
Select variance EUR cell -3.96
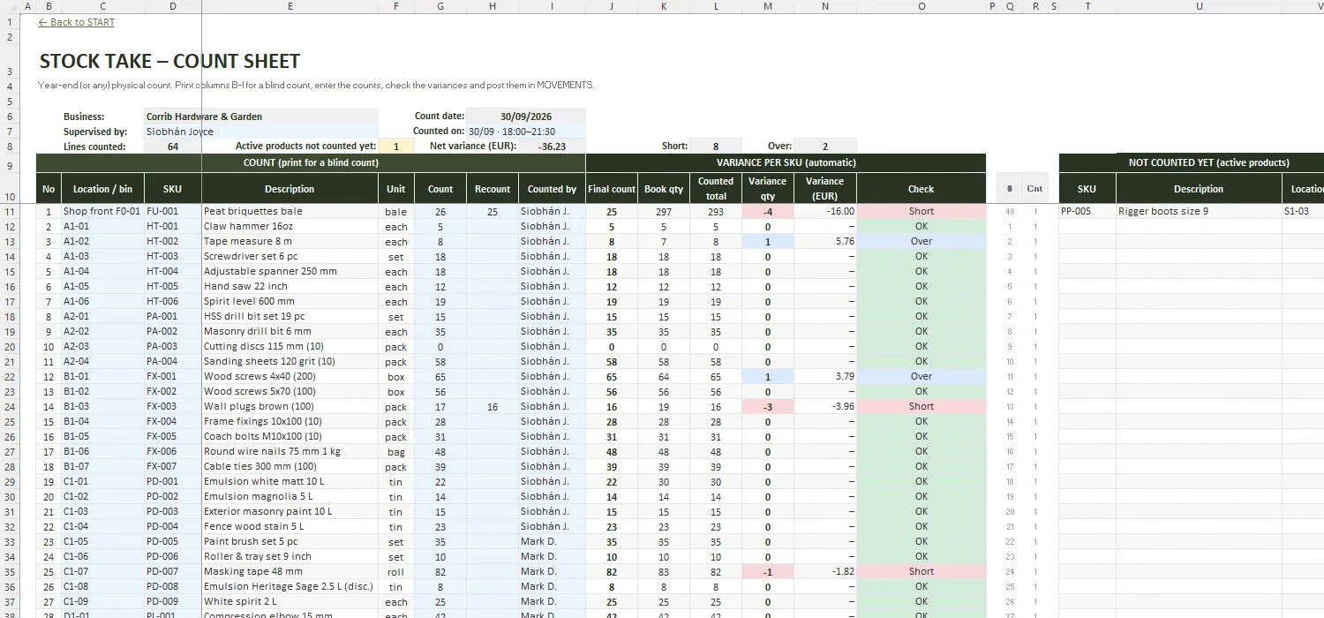tap(825, 407)
